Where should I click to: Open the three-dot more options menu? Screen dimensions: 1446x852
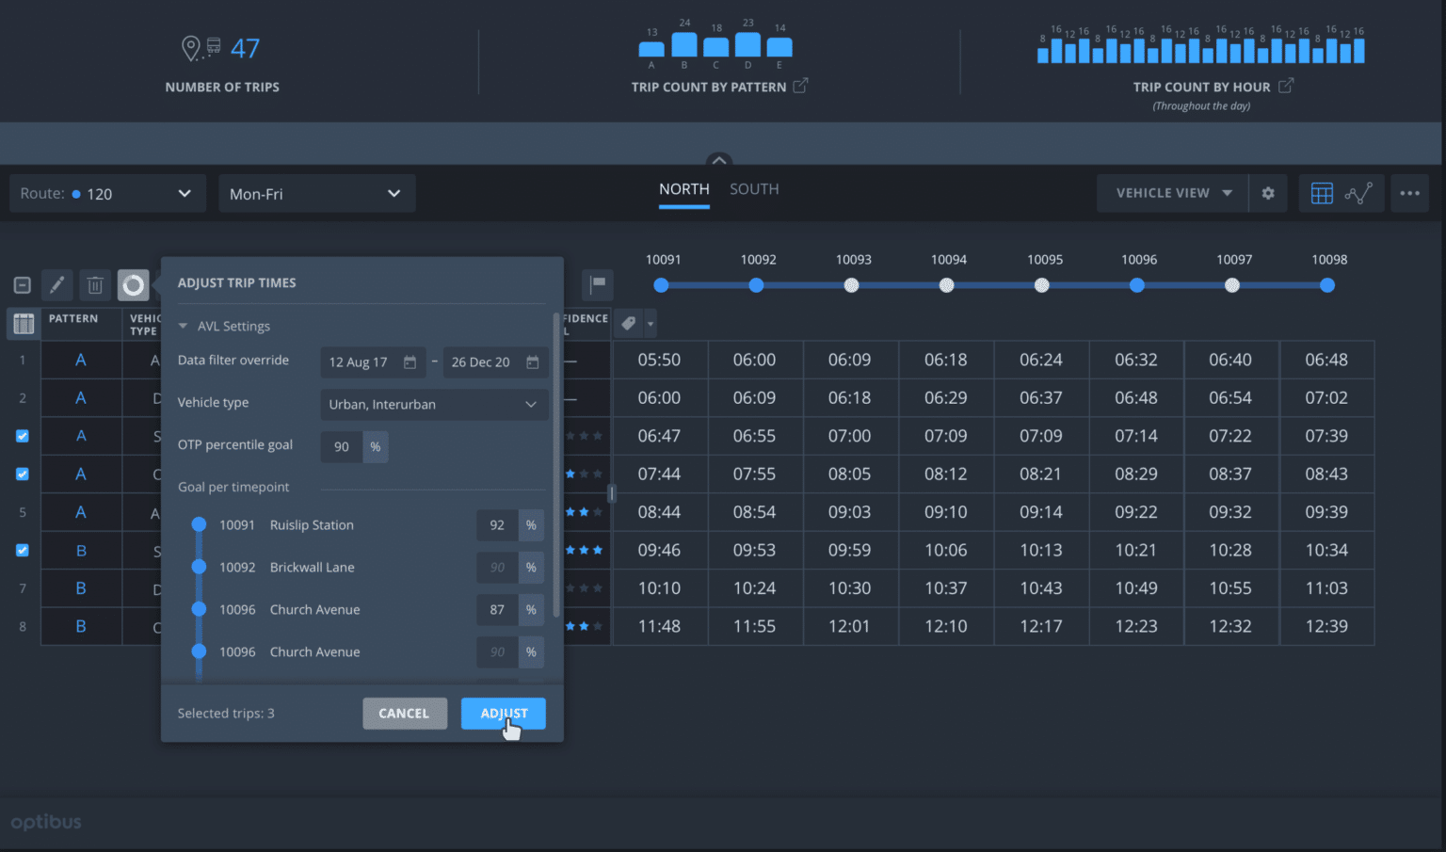pyautogui.click(x=1409, y=193)
